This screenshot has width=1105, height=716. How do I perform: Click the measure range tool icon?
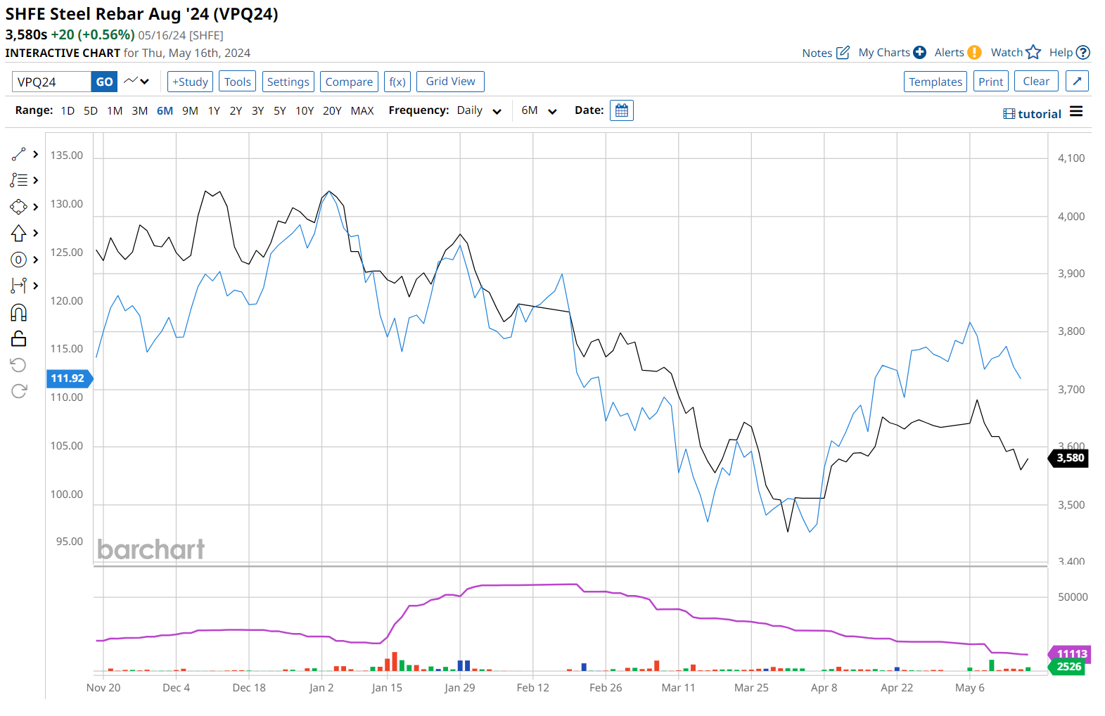tap(19, 286)
